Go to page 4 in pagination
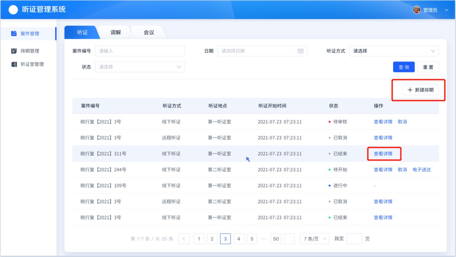This screenshot has height=257, width=456. pos(239,239)
